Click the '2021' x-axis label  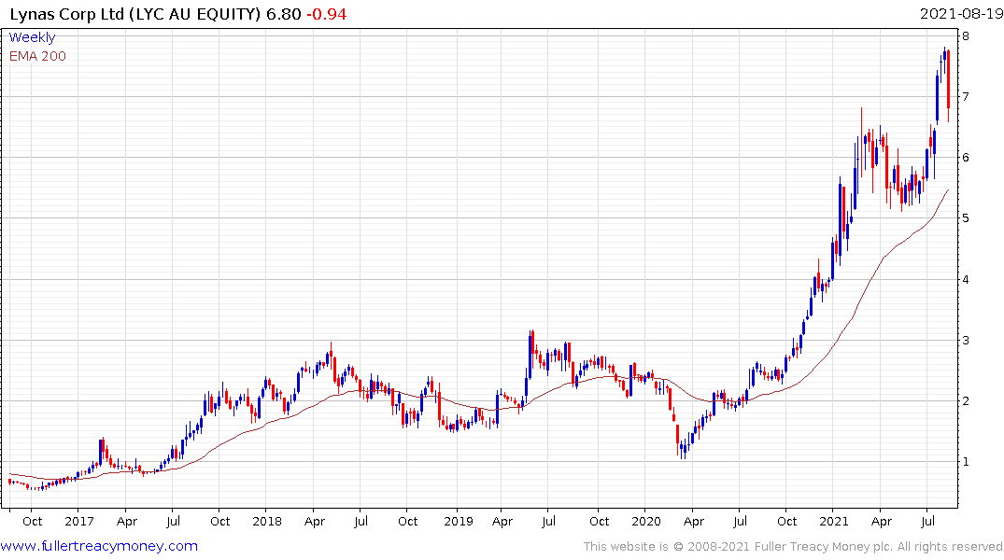tap(834, 522)
